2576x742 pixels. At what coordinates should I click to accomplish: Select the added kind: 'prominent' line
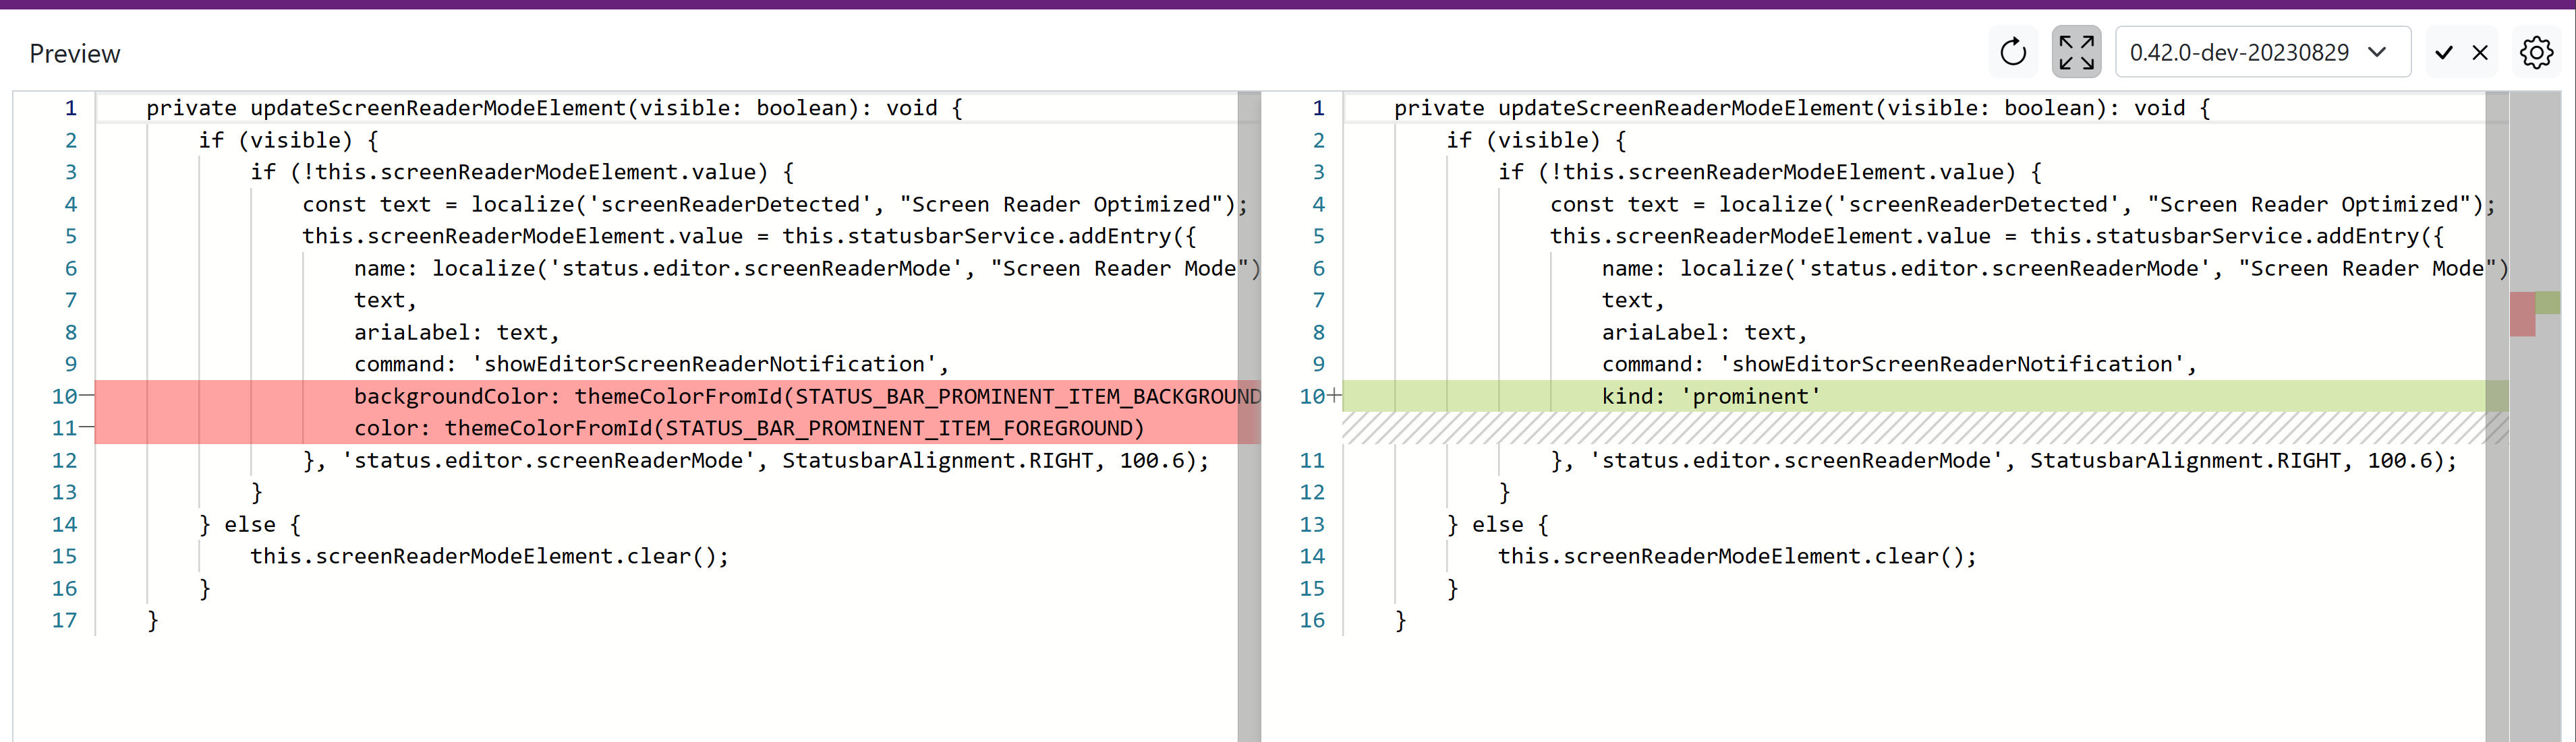(x=1708, y=396)
